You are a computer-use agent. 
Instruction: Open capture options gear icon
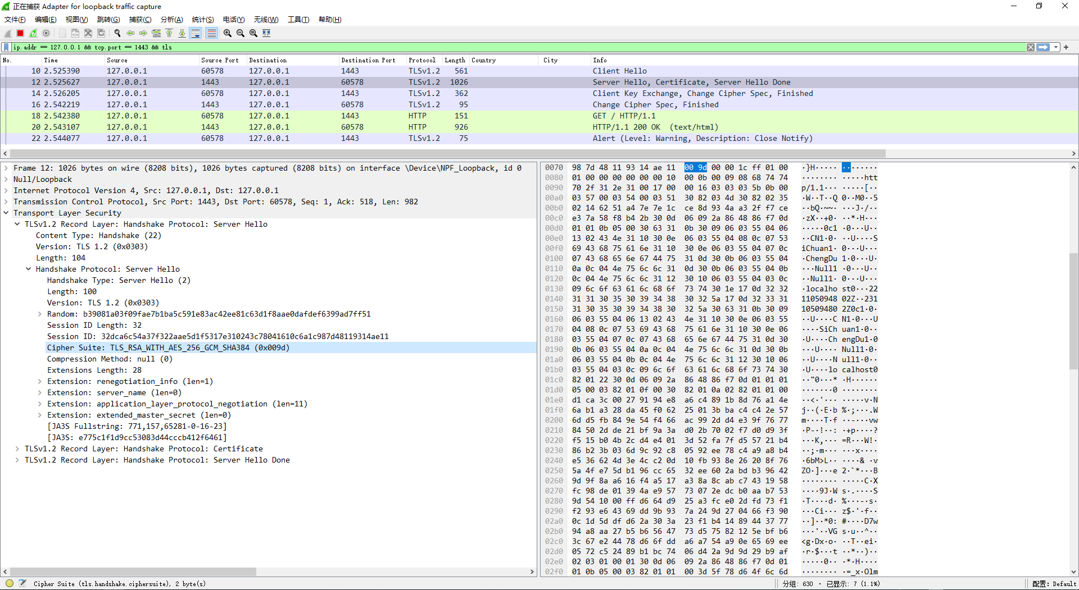pyautogui.click(x=46, y=33)
